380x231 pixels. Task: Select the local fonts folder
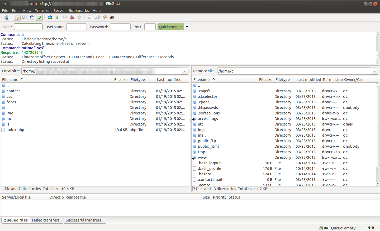[x=11, y=102]
